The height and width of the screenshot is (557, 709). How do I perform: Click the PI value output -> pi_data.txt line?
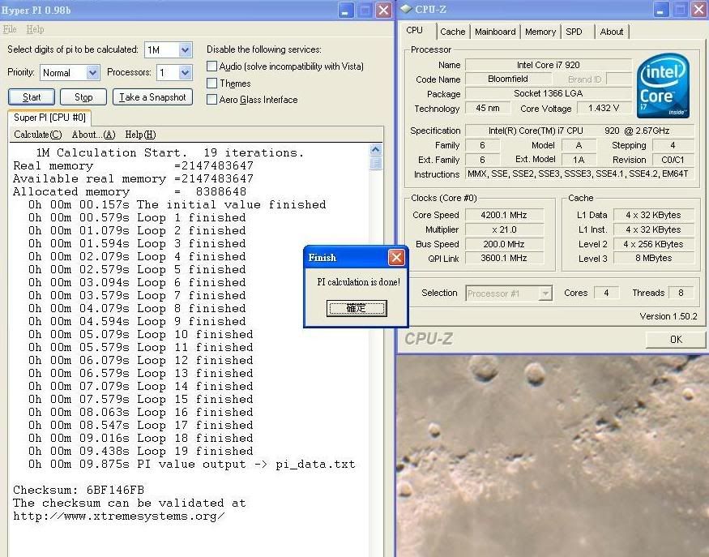click(x=192, y=465)
